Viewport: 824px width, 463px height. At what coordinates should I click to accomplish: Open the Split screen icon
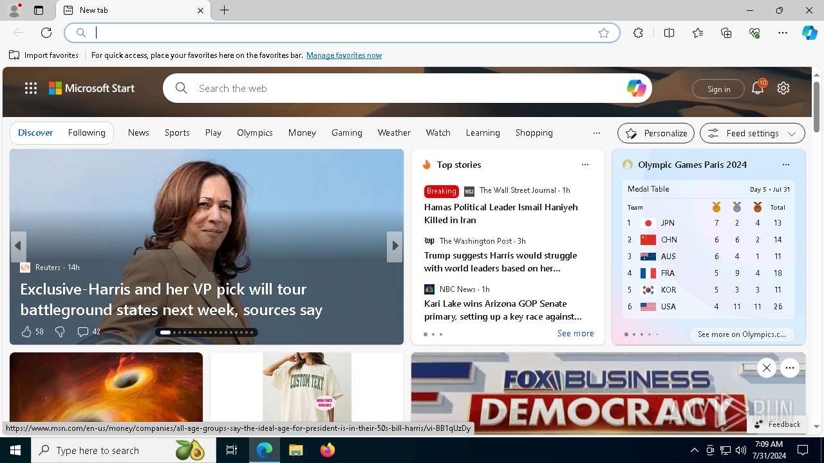click(x=669, y=33)
